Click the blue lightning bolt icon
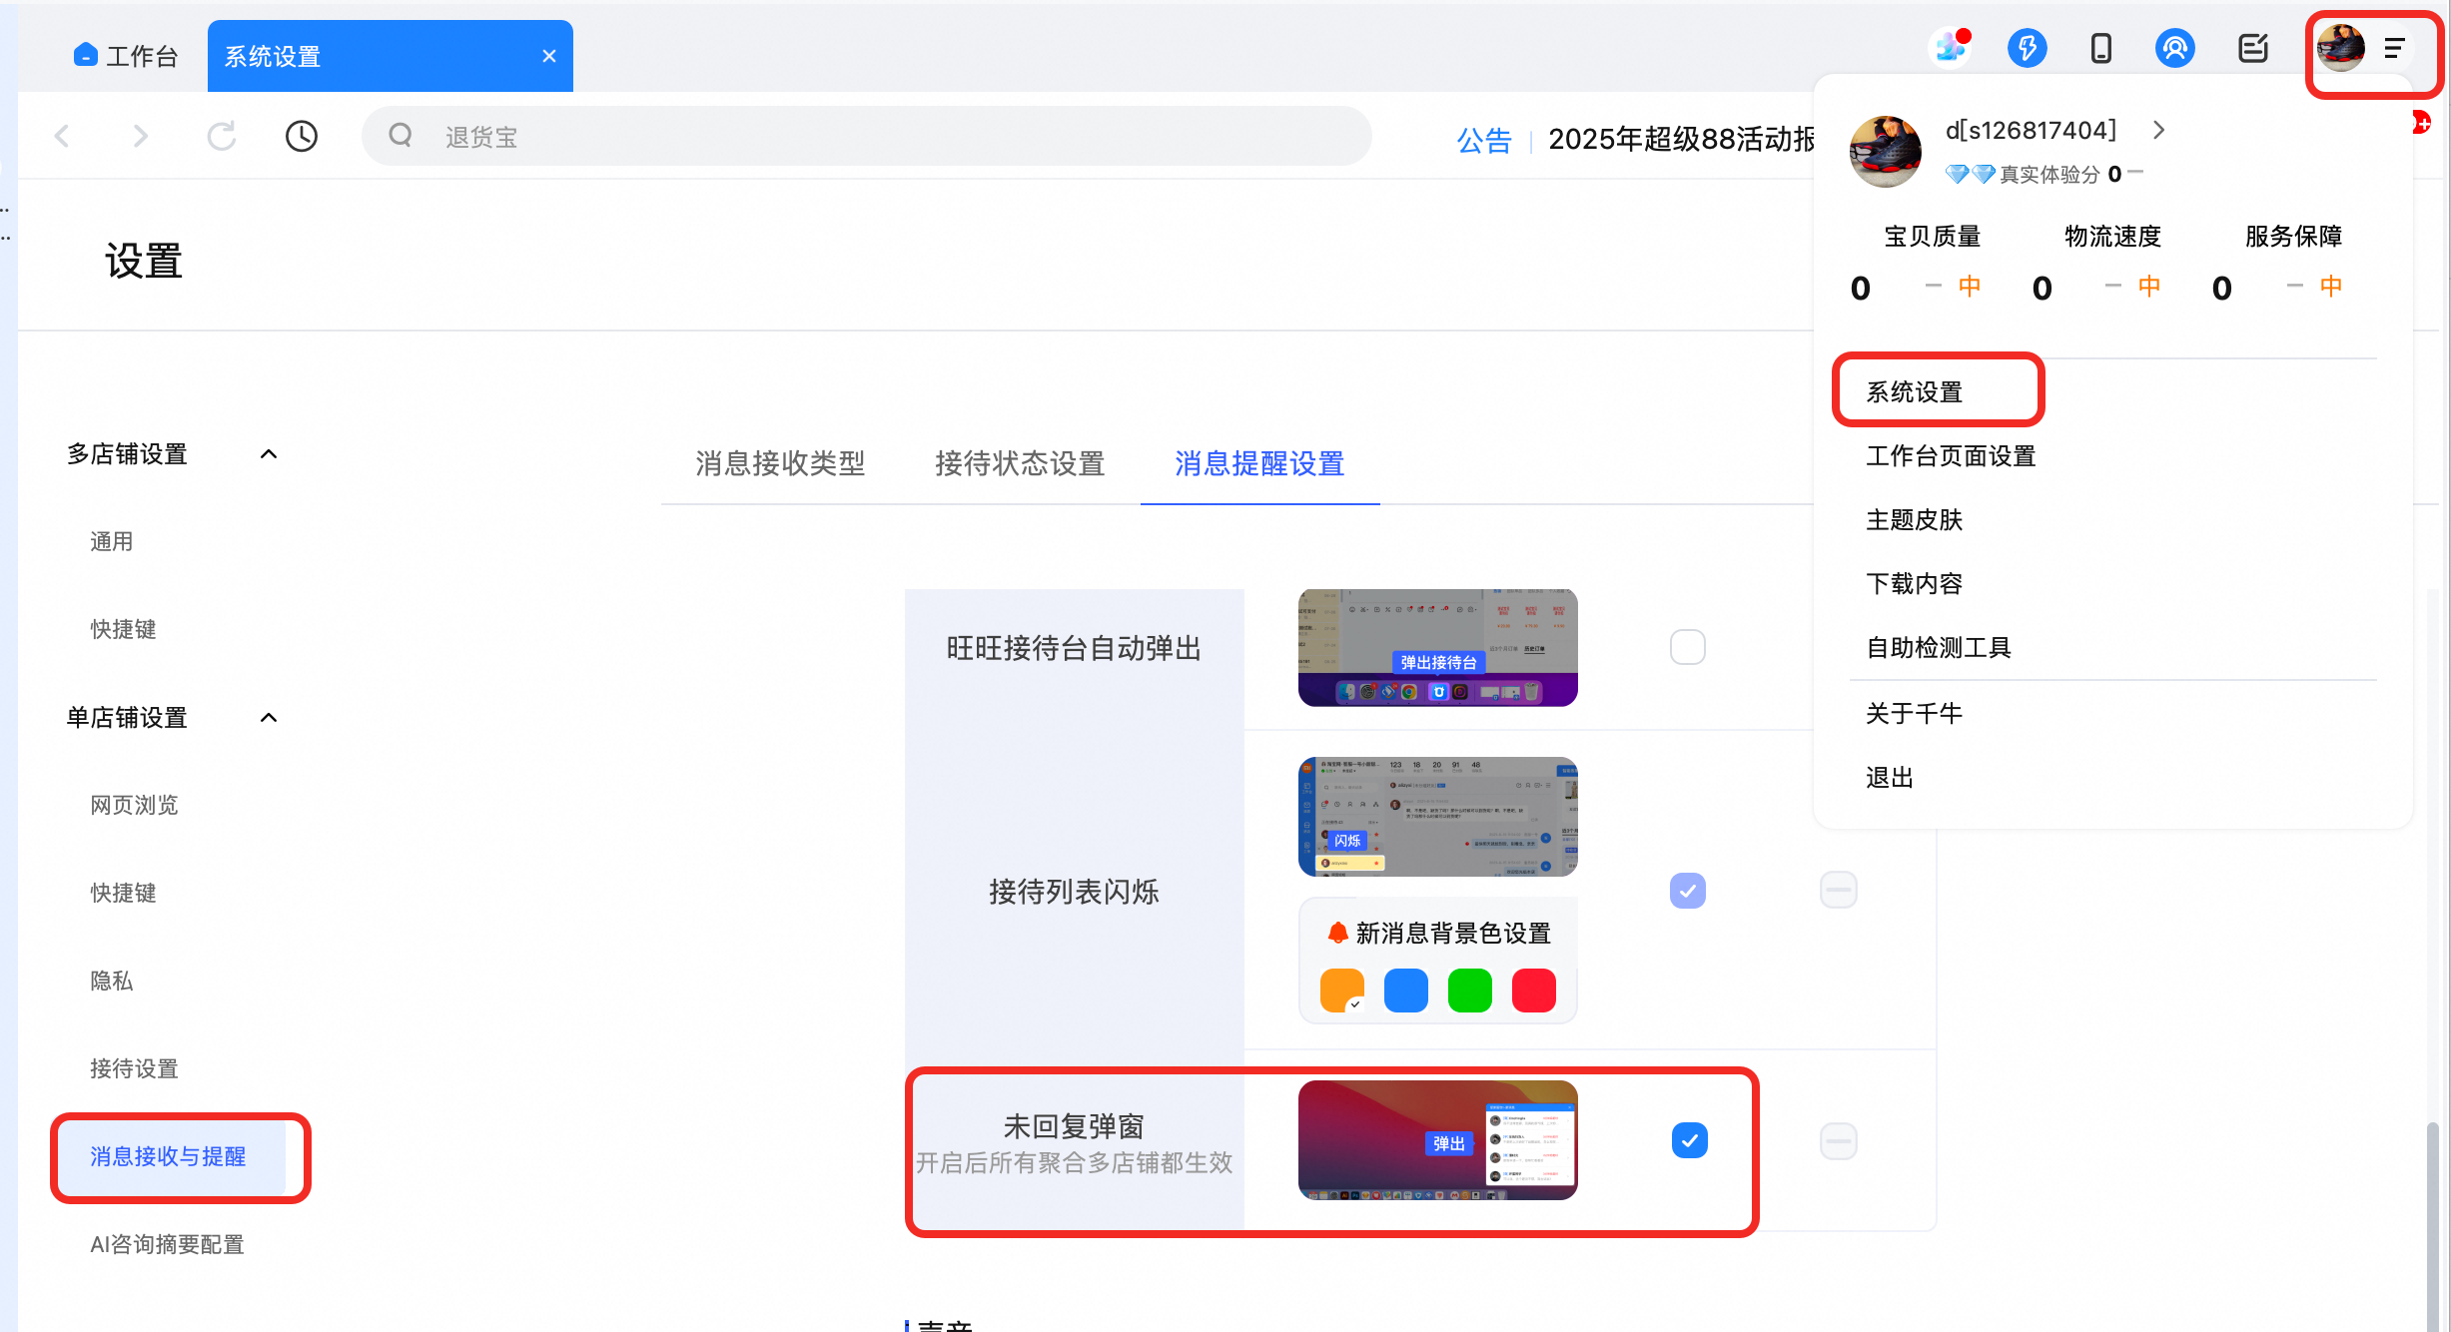The image size is (2451, 1332). pos(2027,48)
